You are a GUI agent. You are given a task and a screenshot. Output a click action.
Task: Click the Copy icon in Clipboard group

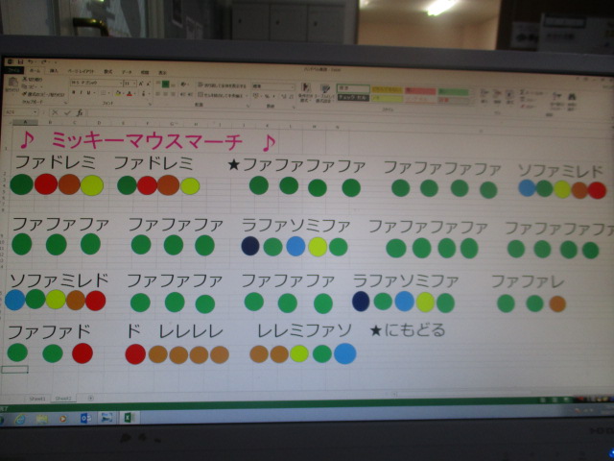pyautogui.click(x=24, y=86)
